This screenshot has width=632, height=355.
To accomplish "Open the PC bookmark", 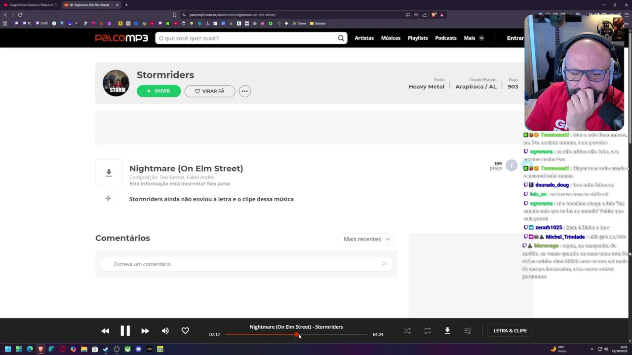I will pyautogui.click(x=26, y=23).
